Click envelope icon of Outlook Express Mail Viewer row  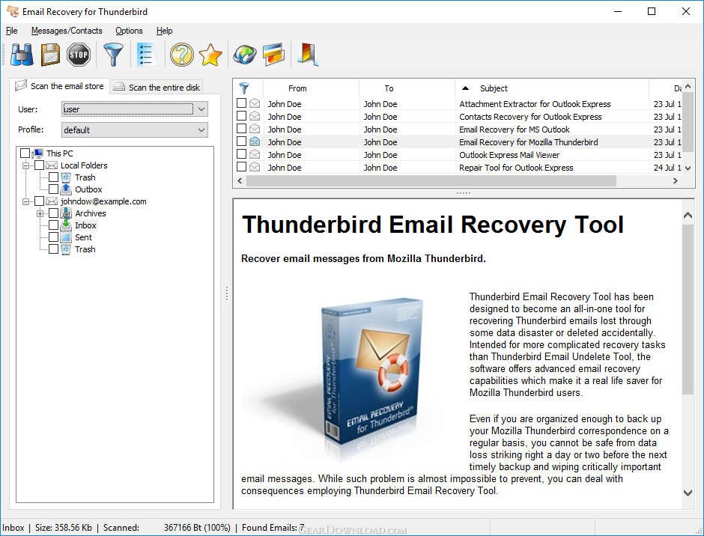coord(255,154)
